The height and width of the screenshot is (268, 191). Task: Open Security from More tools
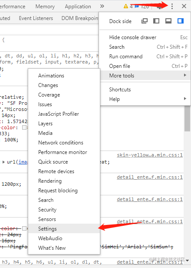[x=64, y=210]
